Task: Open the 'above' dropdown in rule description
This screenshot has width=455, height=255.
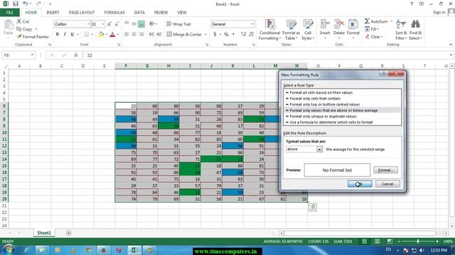Action: 319,149
